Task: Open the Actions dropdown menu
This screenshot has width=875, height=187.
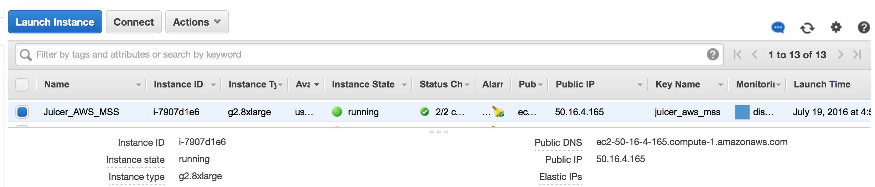Action: pos(197,22)
